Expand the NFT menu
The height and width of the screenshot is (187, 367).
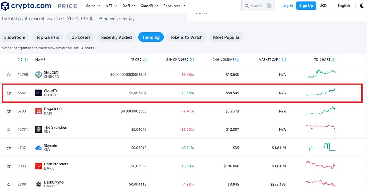[112, 6]
